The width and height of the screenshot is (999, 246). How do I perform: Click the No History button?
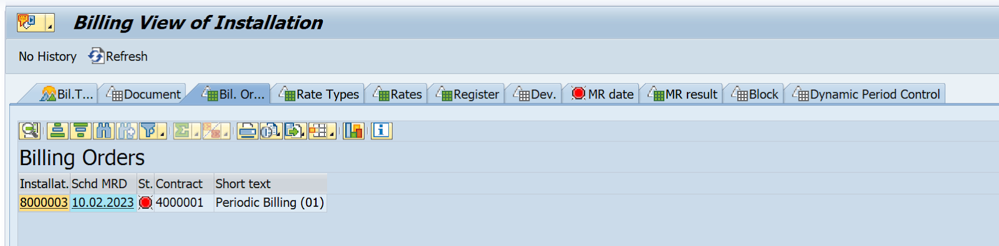pyautogui.click(x=47, y=57)
